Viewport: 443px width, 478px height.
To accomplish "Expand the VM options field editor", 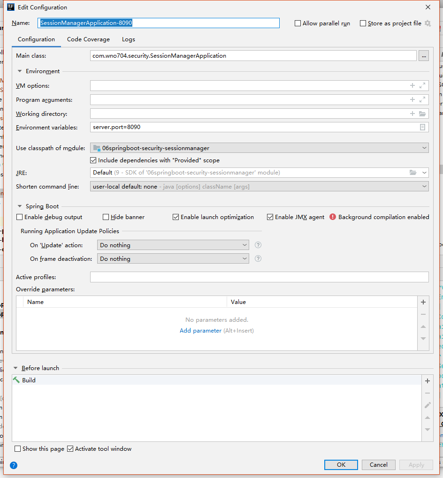I will 422,86.
